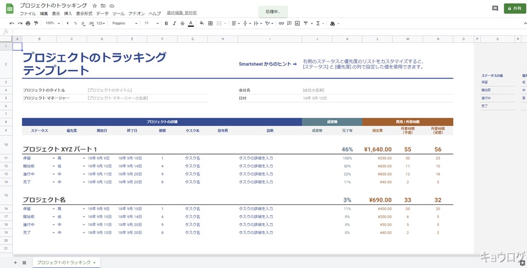The width and height of the screenshot is (527, 268).
Task: Click the 46% completion cell
Action: pyautogui.click(x=347, y=149)
